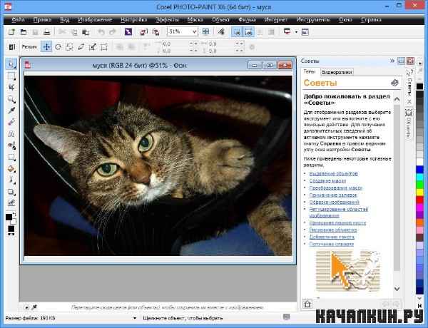This screenshot has width=428, height=328.
Task: Open the Создание маски link
Action: tap(327, 180)
